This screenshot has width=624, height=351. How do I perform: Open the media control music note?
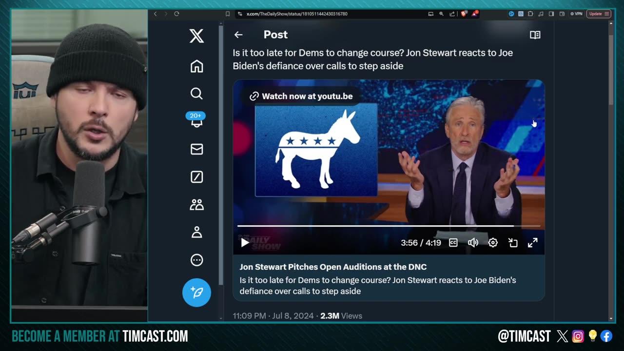coord(541,14)
